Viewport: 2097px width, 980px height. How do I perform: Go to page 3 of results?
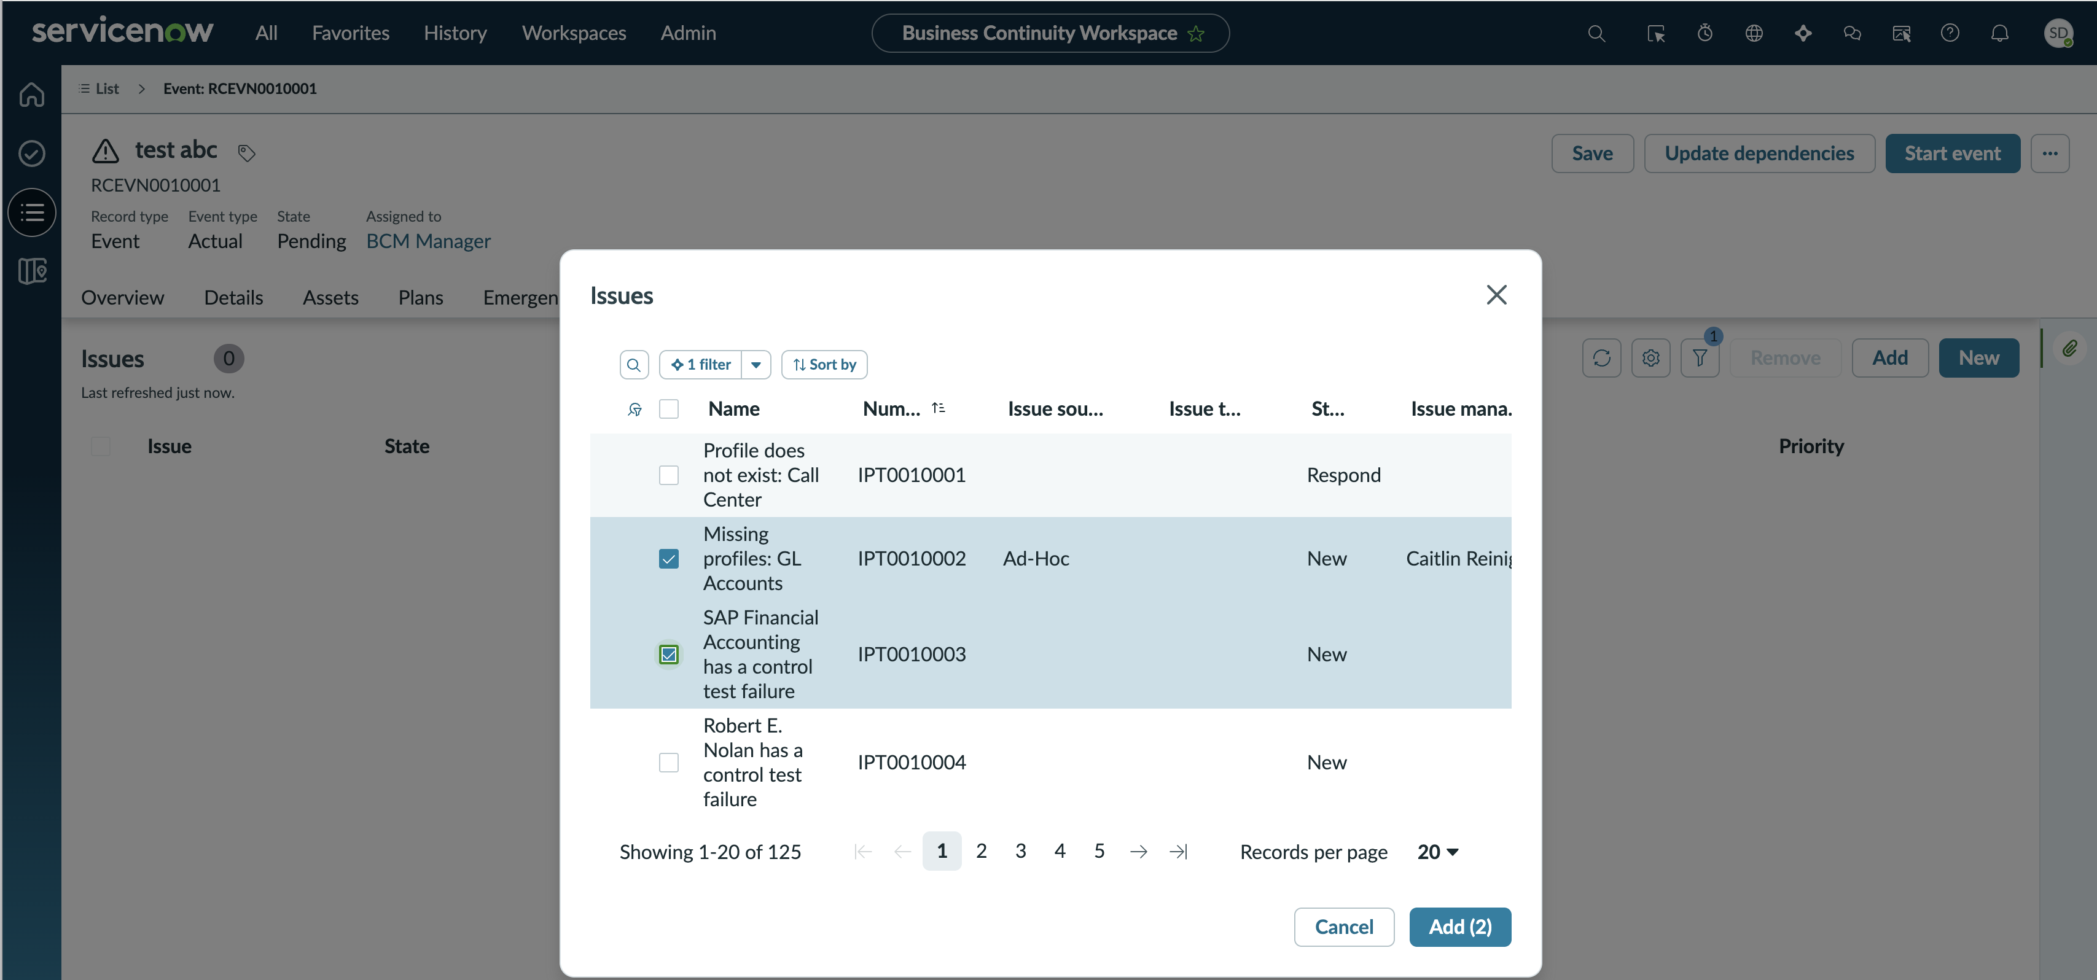click(x=1020, y=850)
